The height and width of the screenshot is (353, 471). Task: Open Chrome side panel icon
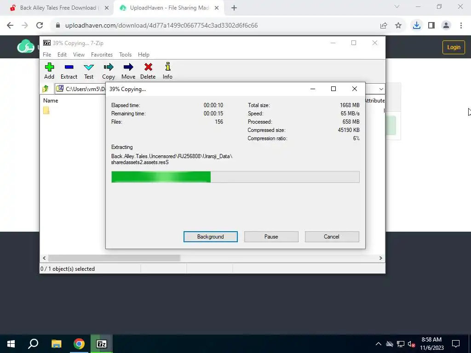[431, 25]
